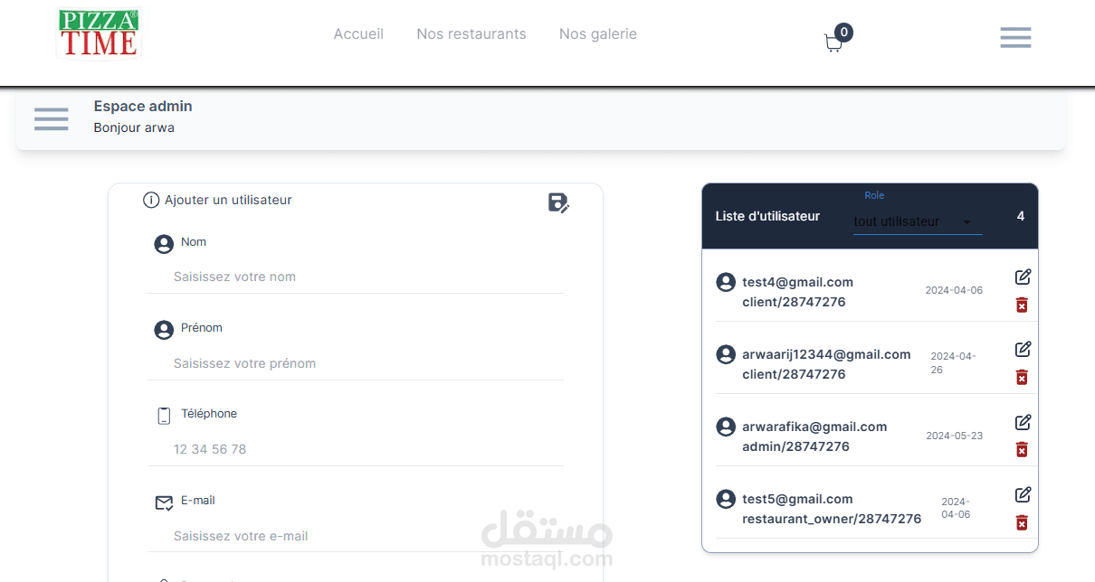The height and width of the screenshot is (582, 1095).
Task: Click the Pizza Time logo
Action: pyautogui.click(x=99, y=33)
